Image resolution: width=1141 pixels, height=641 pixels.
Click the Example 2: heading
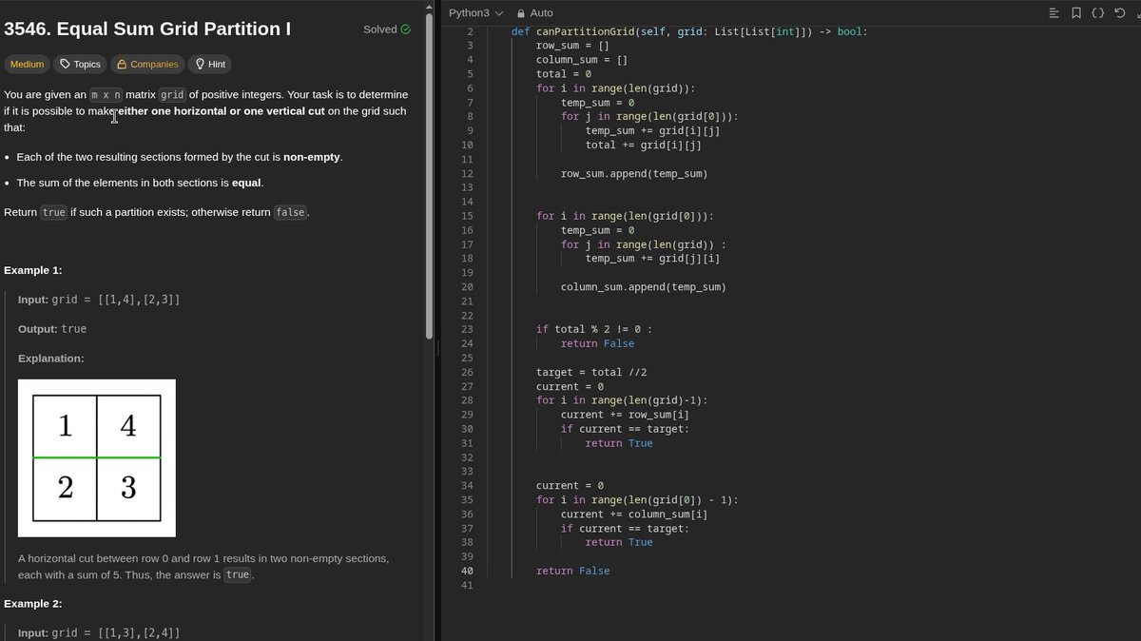(x=32, y=604)
